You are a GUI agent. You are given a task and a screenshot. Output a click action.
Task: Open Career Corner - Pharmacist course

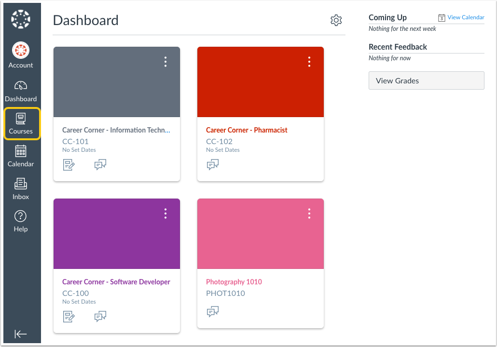(247, 130)
